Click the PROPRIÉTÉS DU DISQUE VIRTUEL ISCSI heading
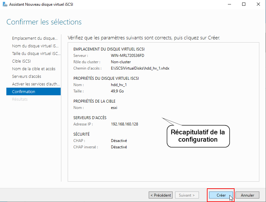Screen dimensions: 266x202 pos(106,78)
